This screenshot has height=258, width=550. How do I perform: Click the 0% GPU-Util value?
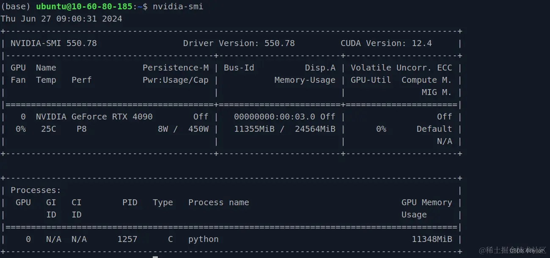(x=381, y=129)
